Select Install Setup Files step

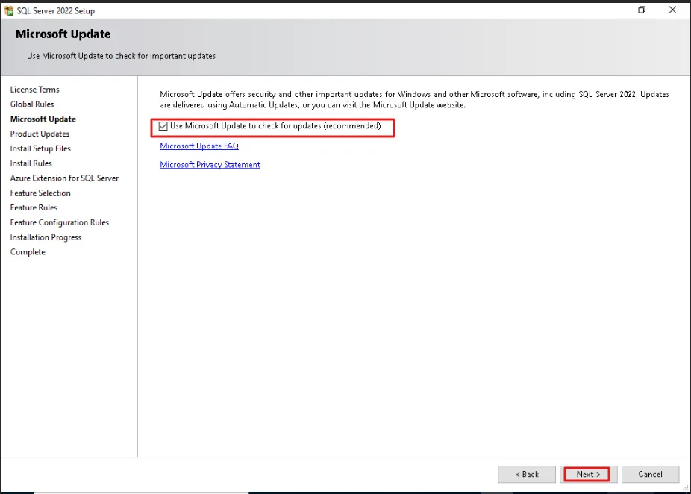[x=40, y=148]
